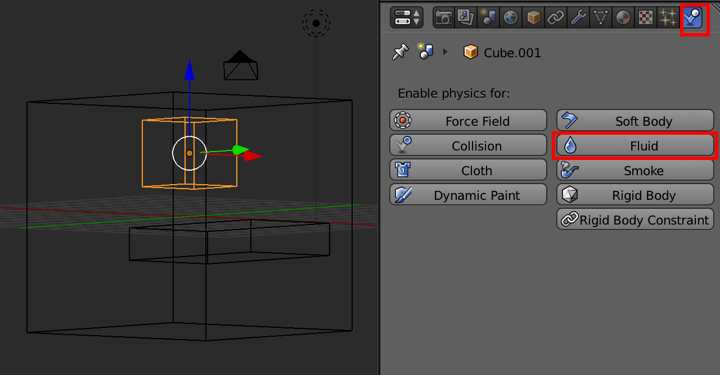Enable Dynamic Paint physics
This screenshot has width=720, height=375.
[x=468, y=195]
